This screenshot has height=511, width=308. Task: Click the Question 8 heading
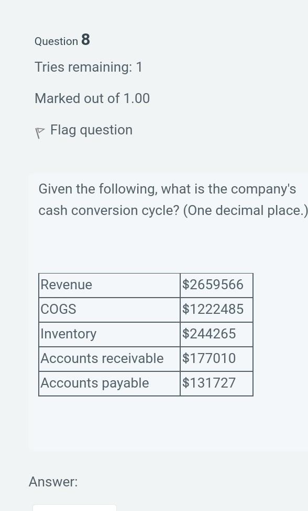[62, 40]
